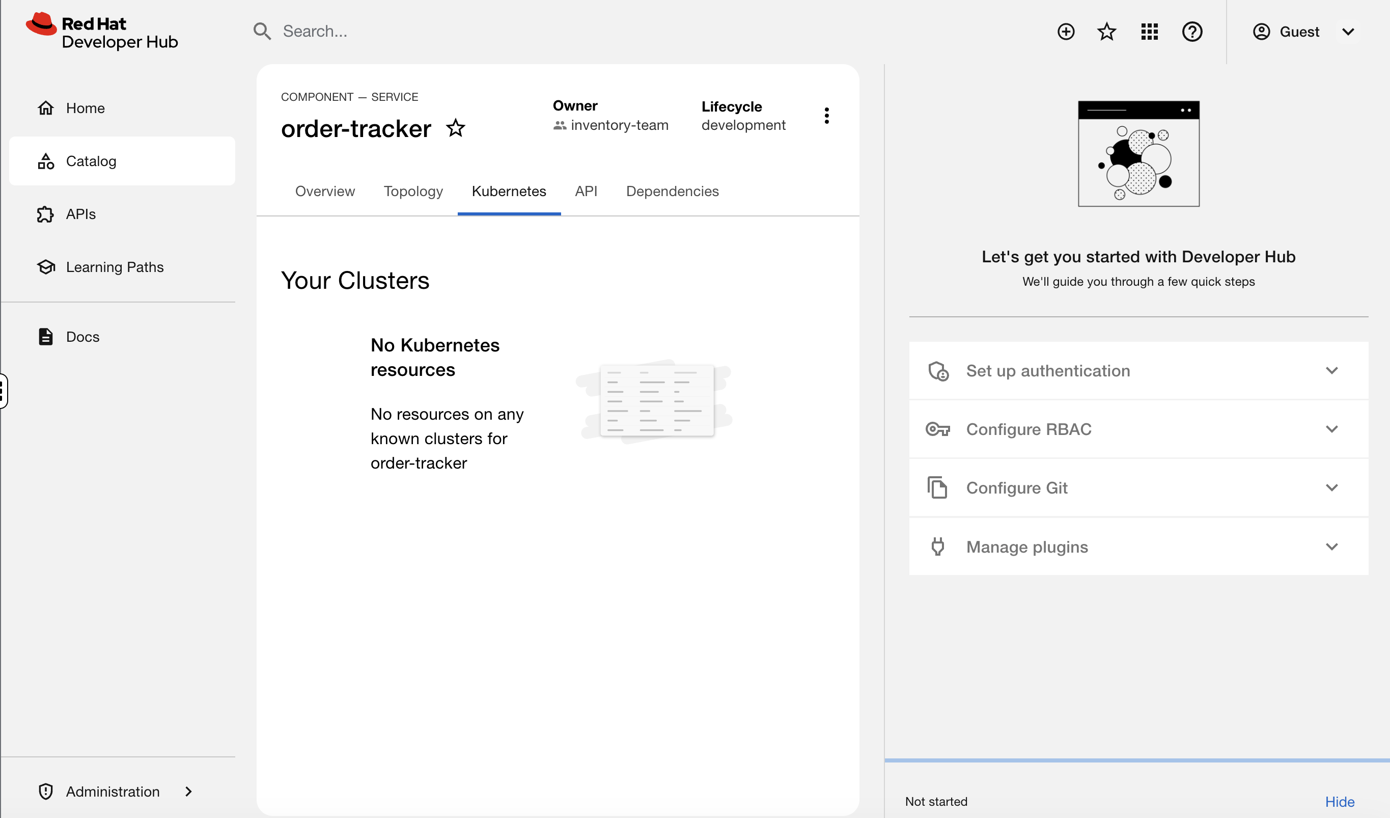Switch to the Overview tab
Viewport: 1390px width, 818px height.
click(x=325, y=191)
